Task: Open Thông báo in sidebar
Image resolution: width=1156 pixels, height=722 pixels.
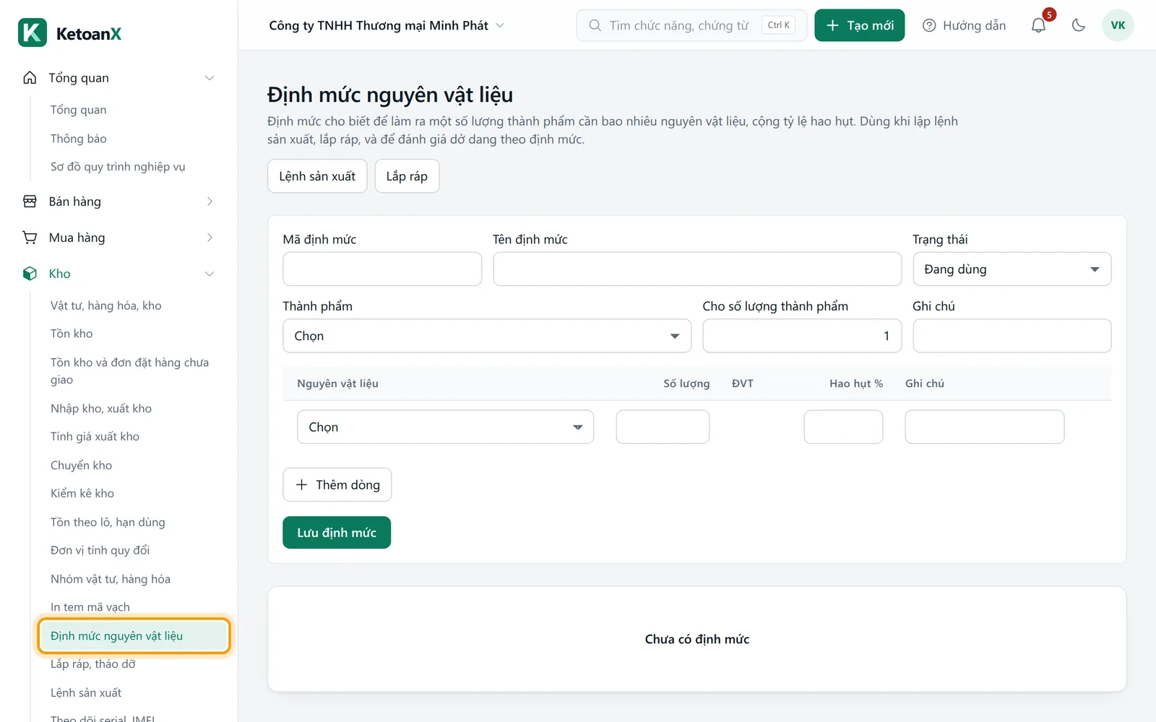Action: coord(79,139)
